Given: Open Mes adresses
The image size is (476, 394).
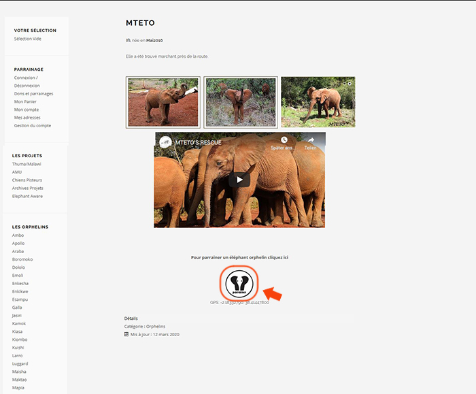Looking at the screenshot, I should pos(27,118).
